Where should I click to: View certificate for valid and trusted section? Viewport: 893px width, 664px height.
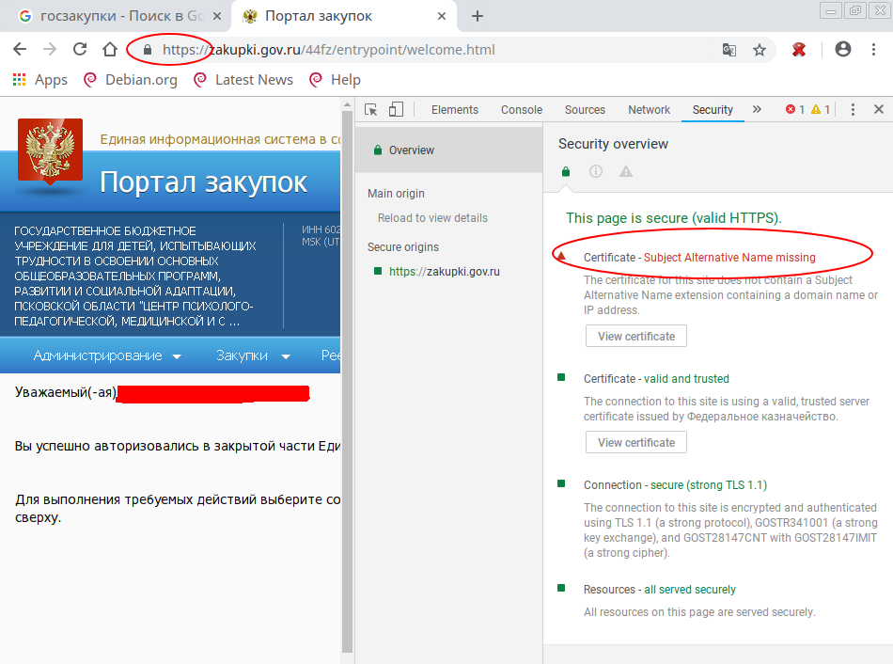[636, 443]
